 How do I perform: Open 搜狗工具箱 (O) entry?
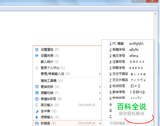(68, 81)
